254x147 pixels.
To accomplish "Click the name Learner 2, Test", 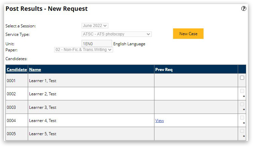I will [x=43, y=94].
